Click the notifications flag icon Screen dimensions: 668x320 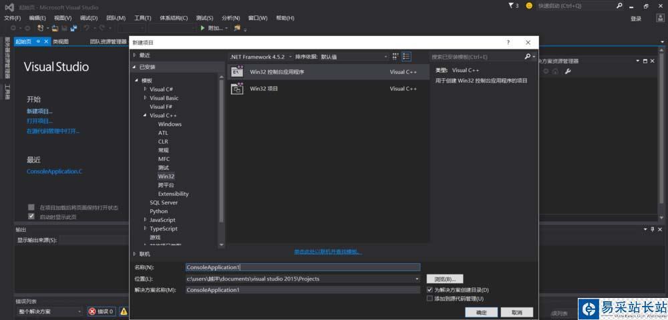[x=511, y=5]
